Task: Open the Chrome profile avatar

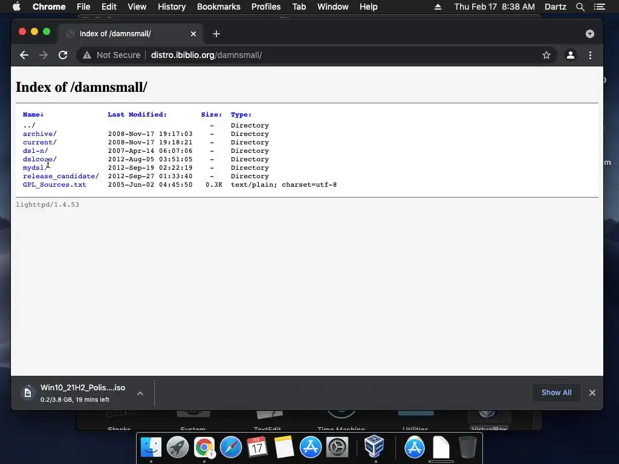Action: 571,55
